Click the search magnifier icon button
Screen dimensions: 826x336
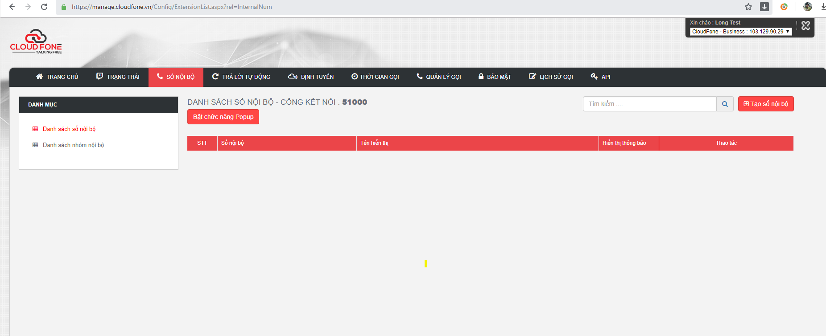(725, 104)
